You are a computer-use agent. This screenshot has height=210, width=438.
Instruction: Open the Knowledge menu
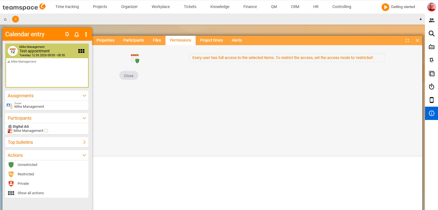(x=220, y=7)
